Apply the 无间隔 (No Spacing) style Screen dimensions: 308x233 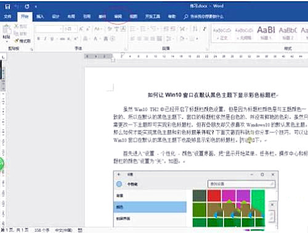tap(244, 34)
